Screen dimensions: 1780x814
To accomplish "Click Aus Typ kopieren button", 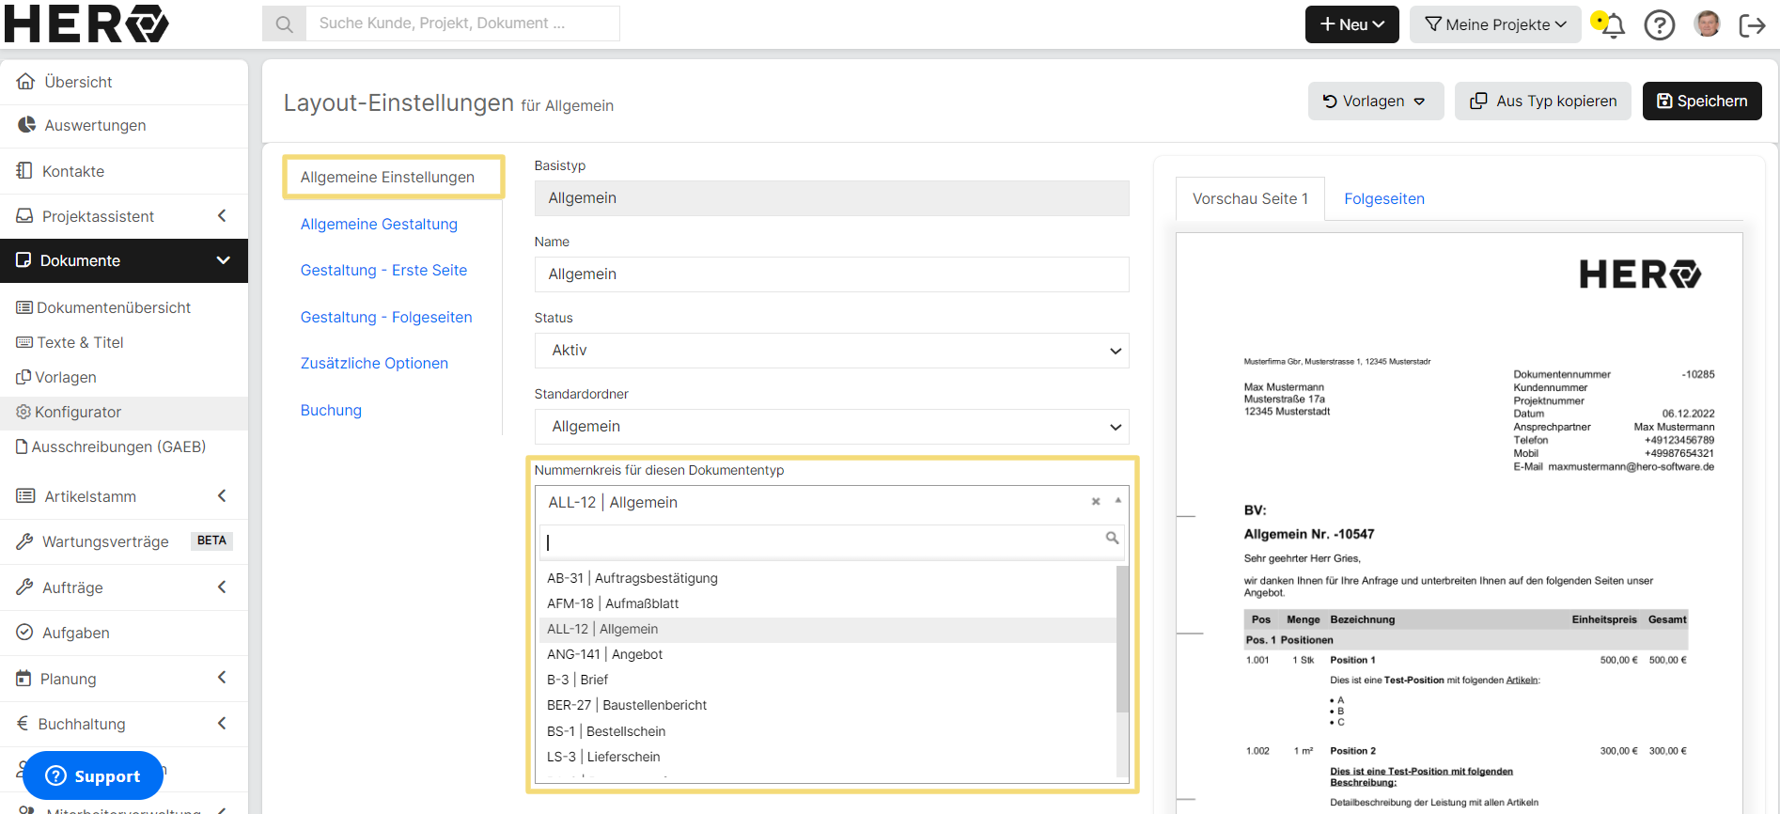I will 1543,102.
